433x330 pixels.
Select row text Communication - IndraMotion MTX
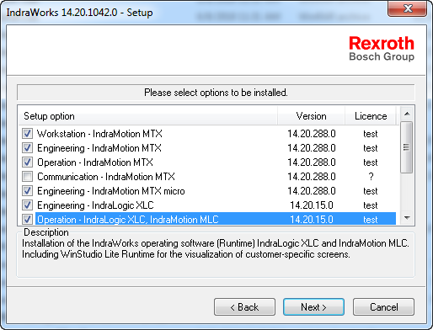click(106, 177)
